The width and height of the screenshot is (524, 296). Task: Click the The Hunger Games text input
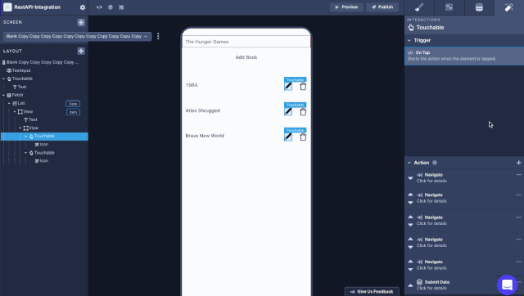tap(246, 42)
